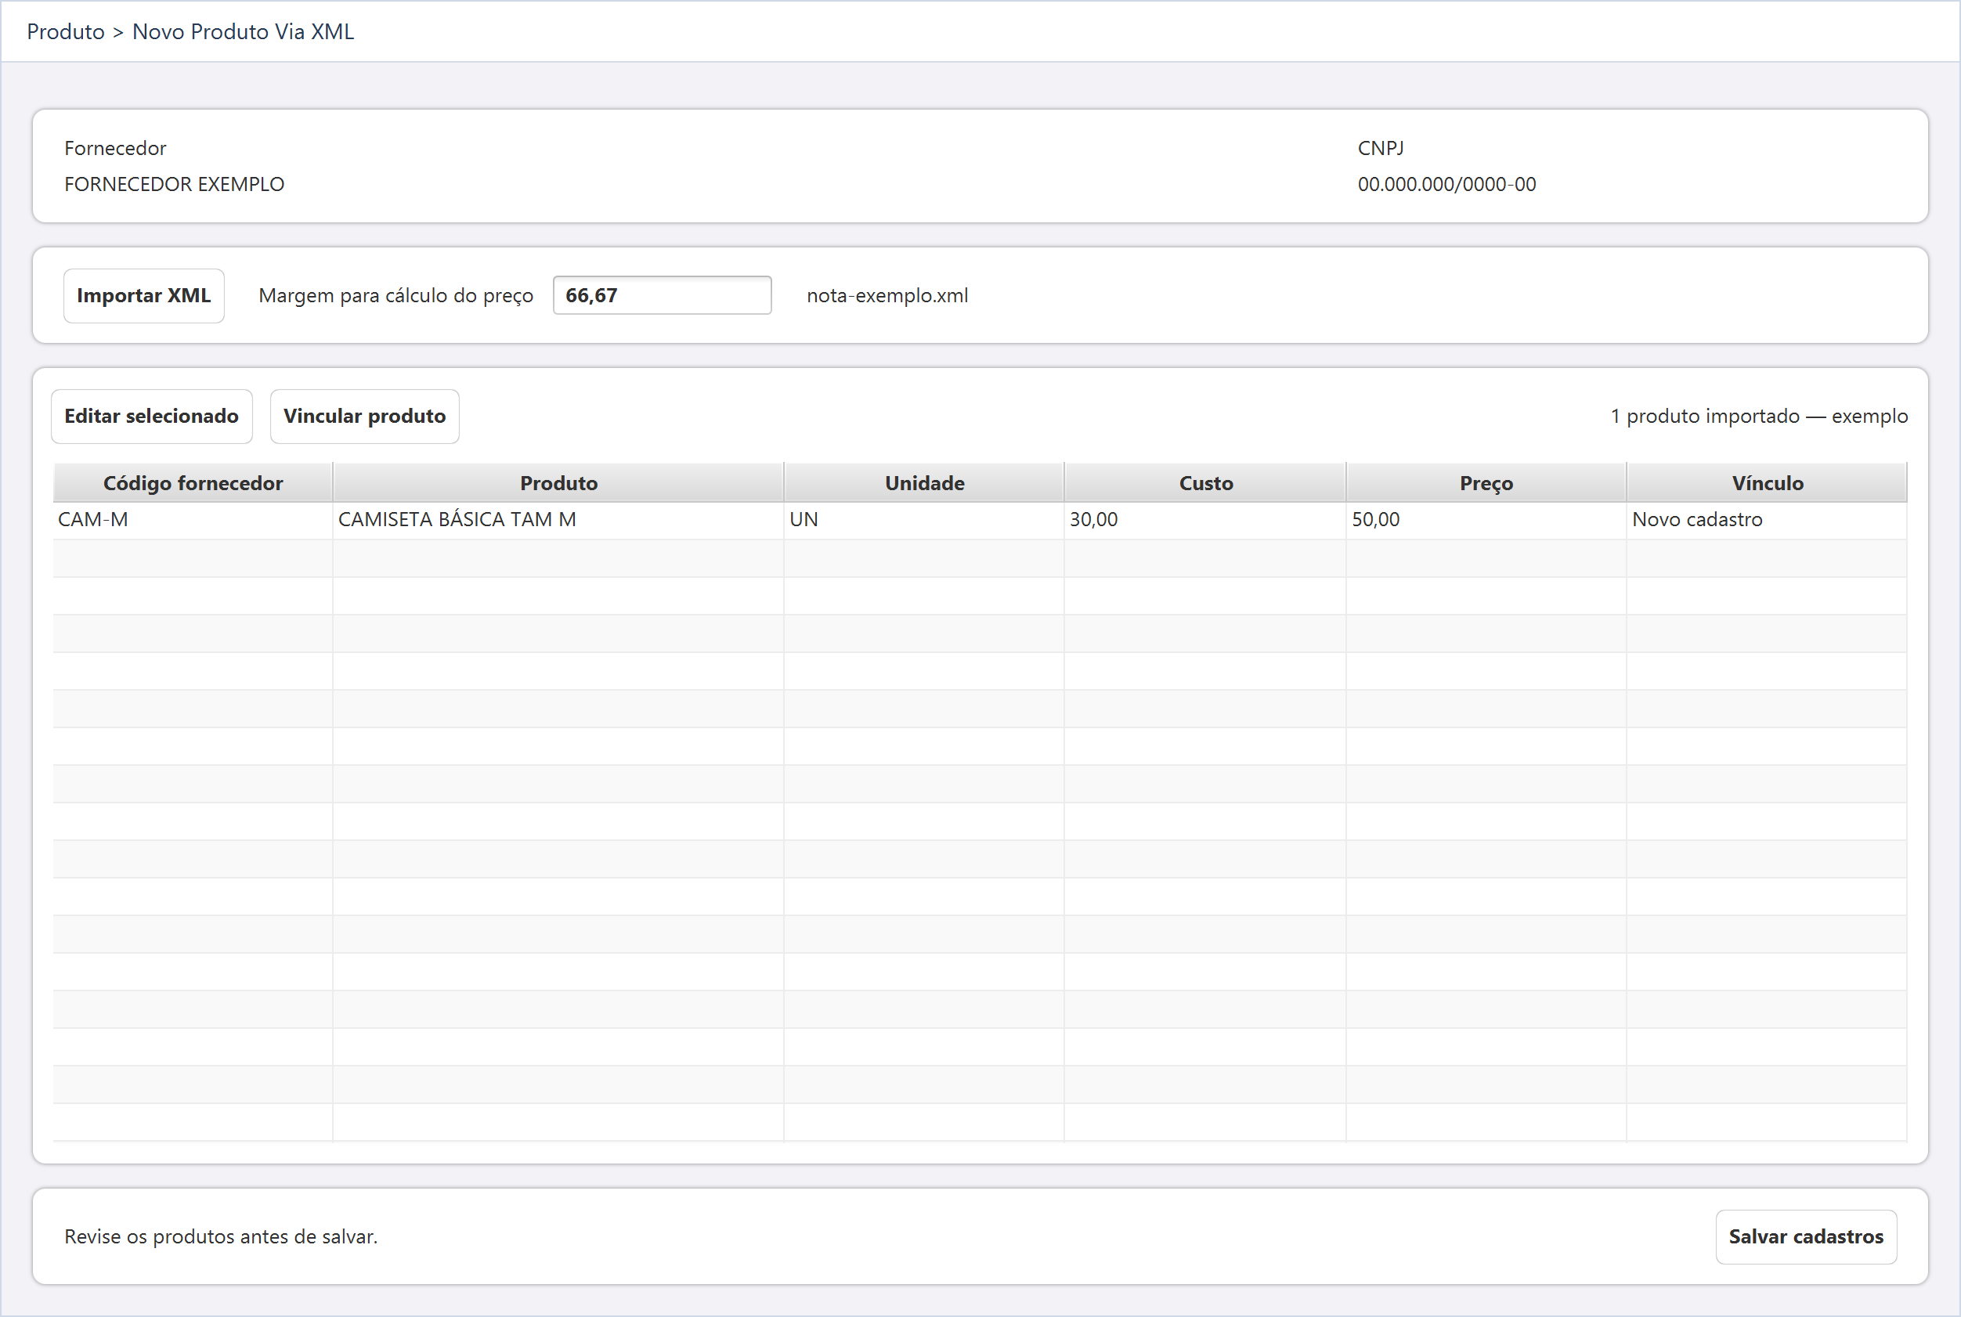The height and width of the screenshot is (1317, 1961).
Task: Click the 1 produto importado status text
Action: (x=1760, y=416)
